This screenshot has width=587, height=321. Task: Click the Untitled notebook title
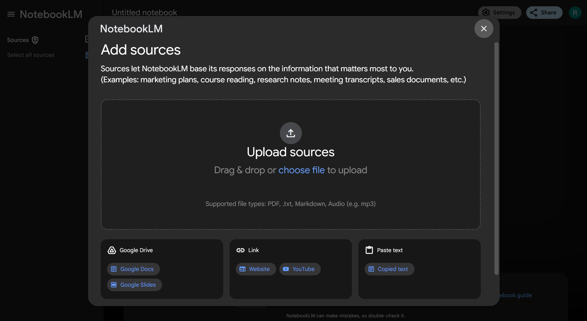[x=145, y=12]
